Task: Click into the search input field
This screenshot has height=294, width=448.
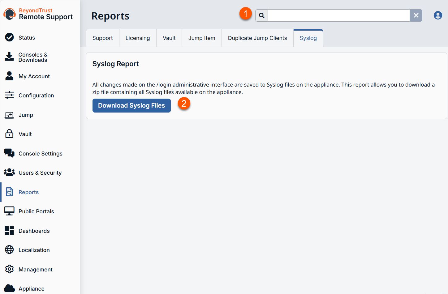Action: pos(339,15)
